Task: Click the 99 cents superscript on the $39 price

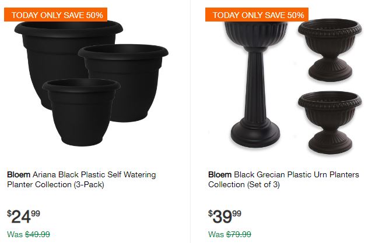Action: (237, 213)
